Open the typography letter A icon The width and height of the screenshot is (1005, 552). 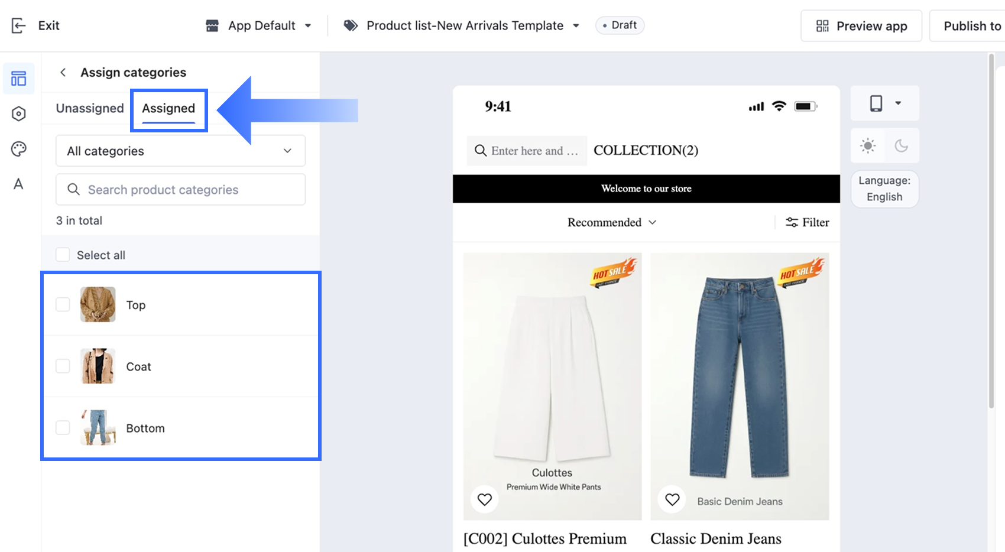18,184
